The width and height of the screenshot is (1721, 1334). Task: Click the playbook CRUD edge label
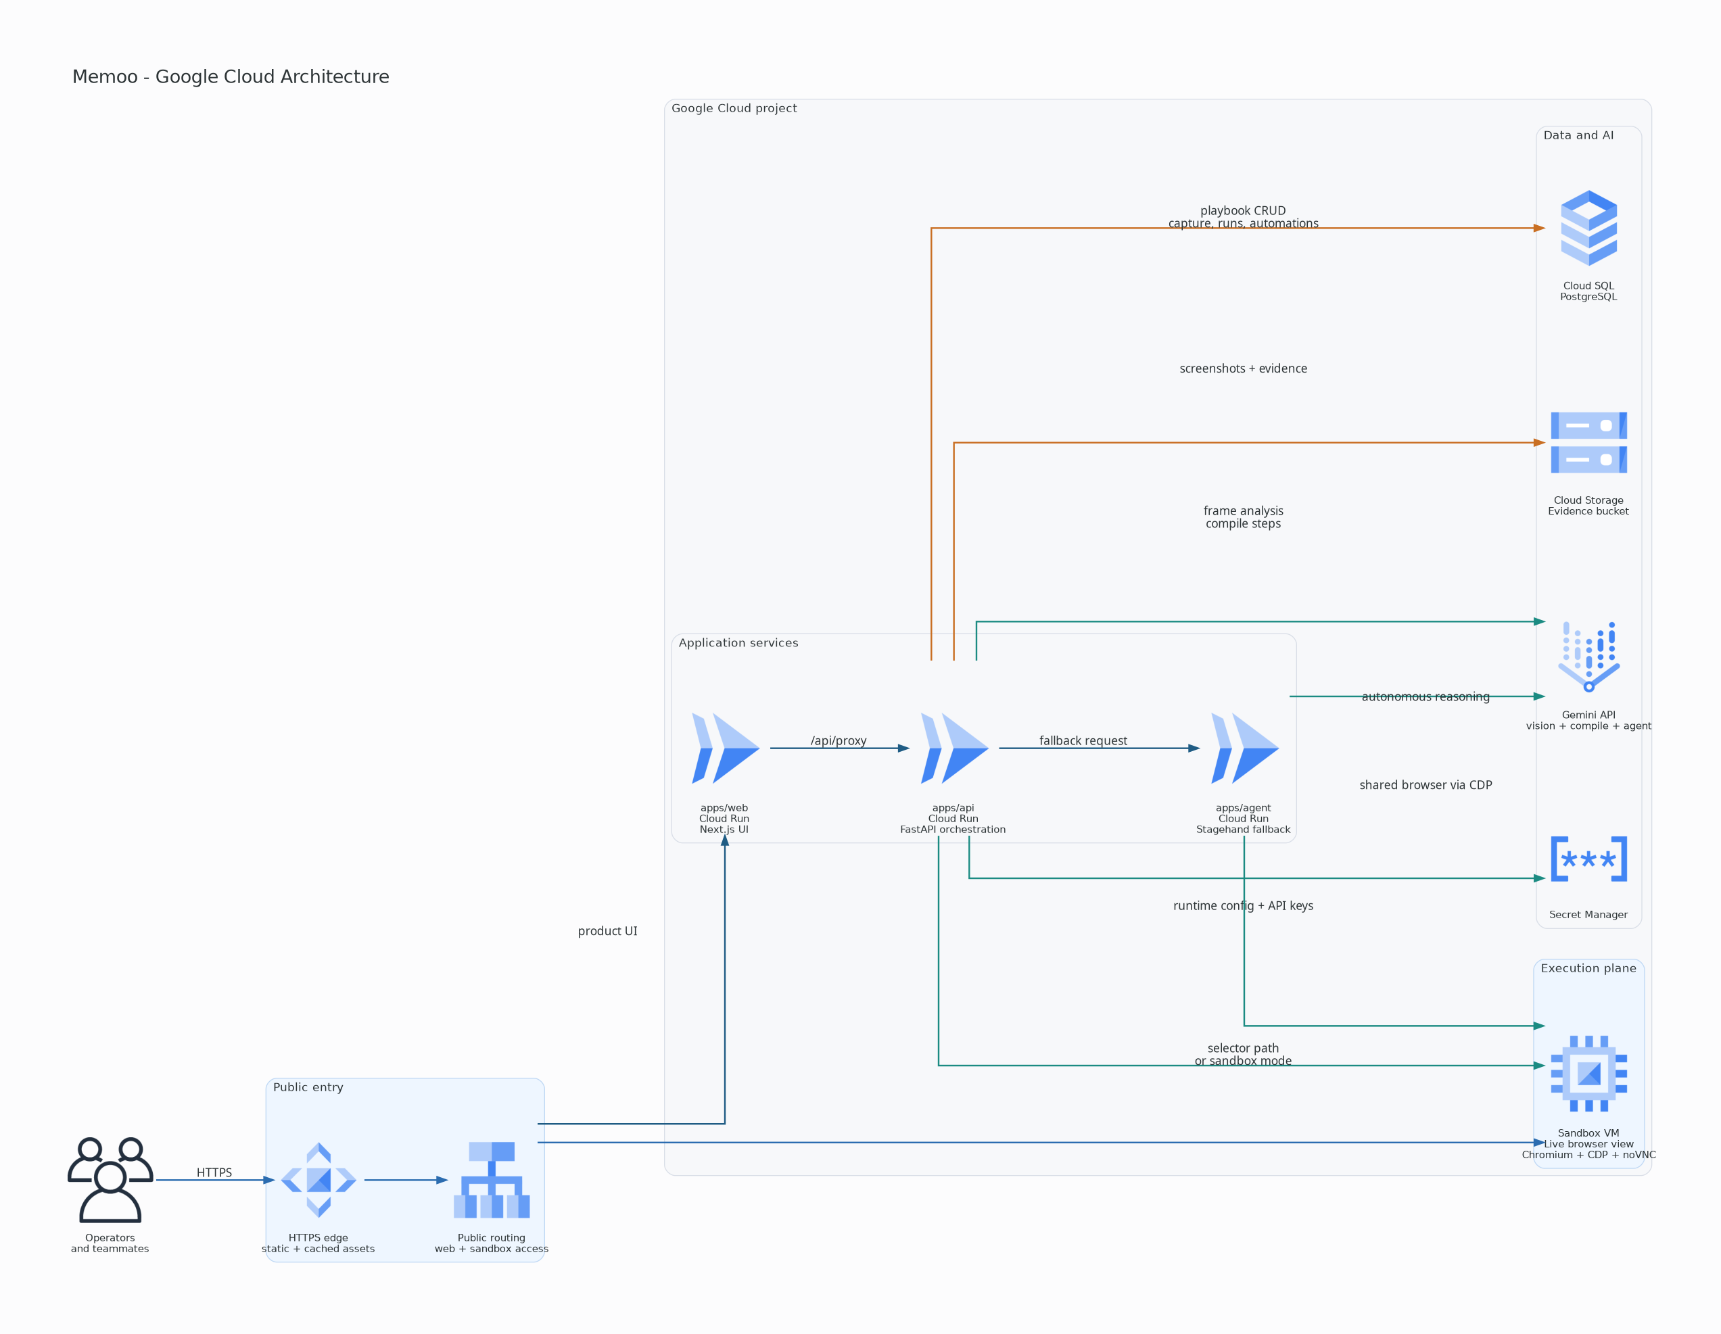pos(1243,211)
